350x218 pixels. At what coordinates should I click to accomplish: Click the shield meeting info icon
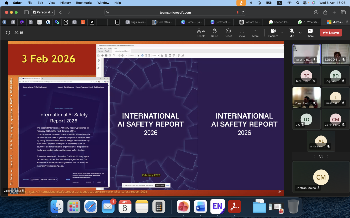pos(8,33)
